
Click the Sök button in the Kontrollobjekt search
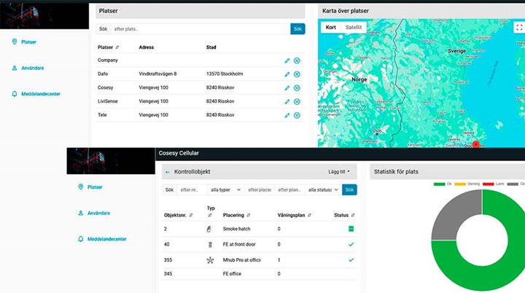pos(349,190)
